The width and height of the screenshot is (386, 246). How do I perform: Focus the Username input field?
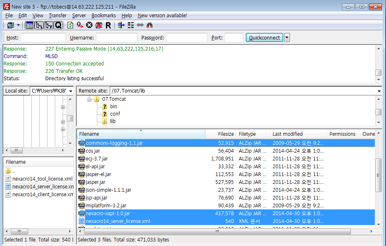[116, 37]
